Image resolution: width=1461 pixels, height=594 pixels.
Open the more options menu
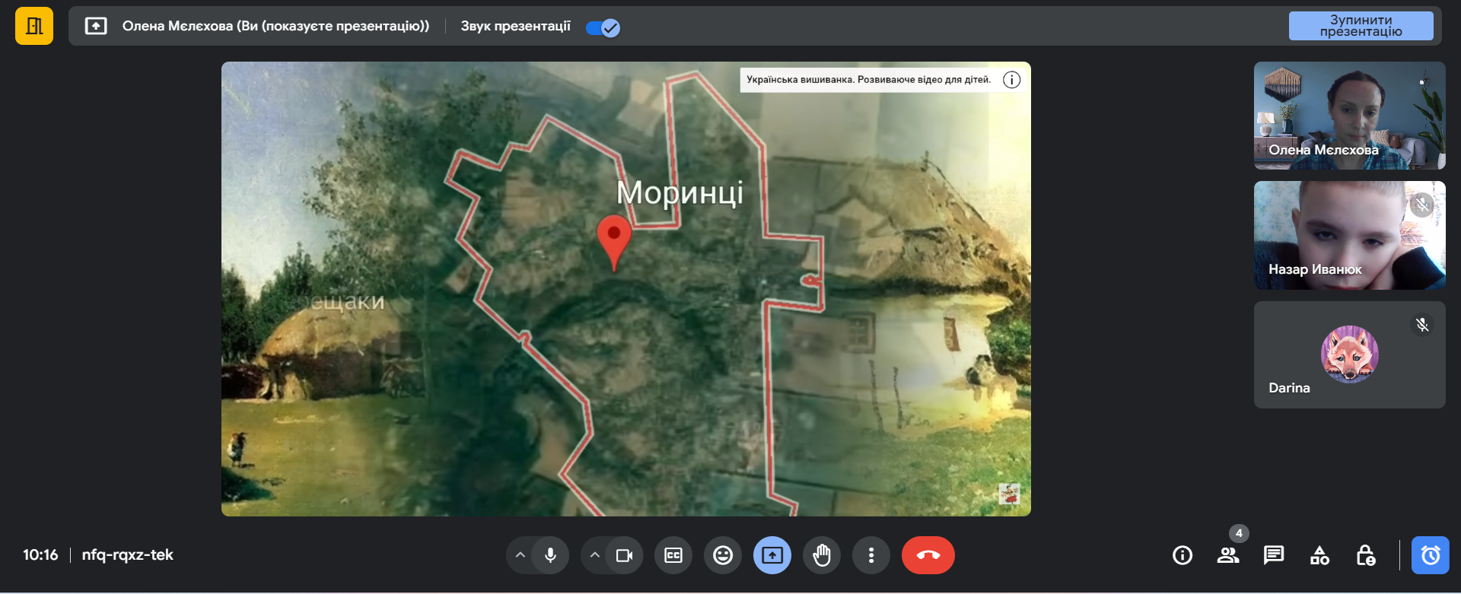tap(871, 555)
